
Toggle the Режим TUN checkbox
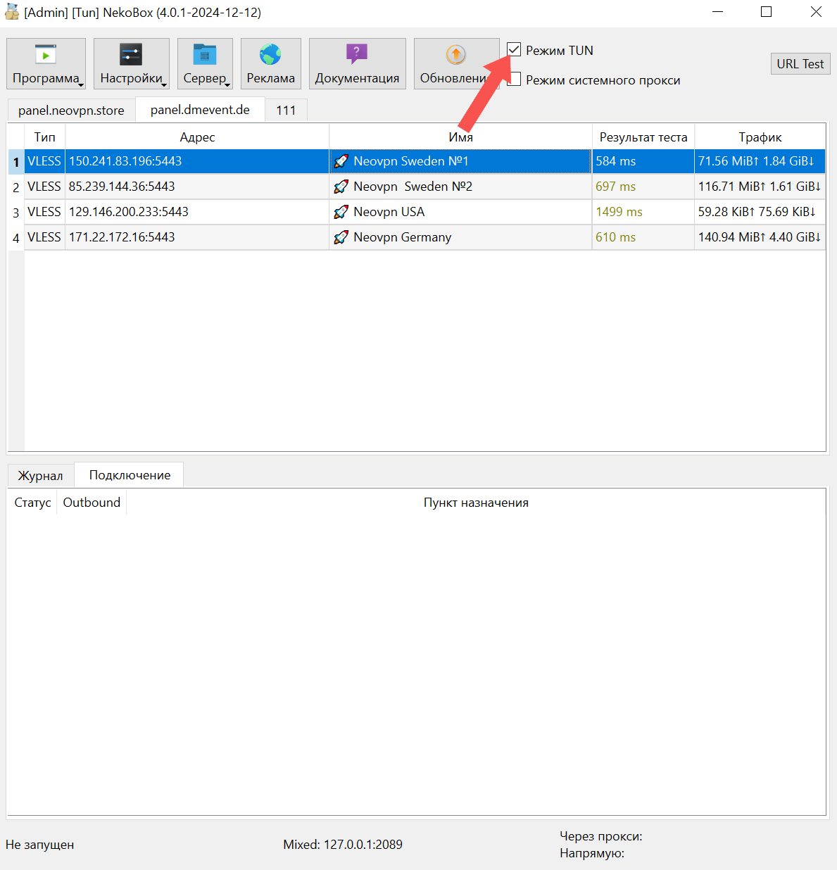514,50
